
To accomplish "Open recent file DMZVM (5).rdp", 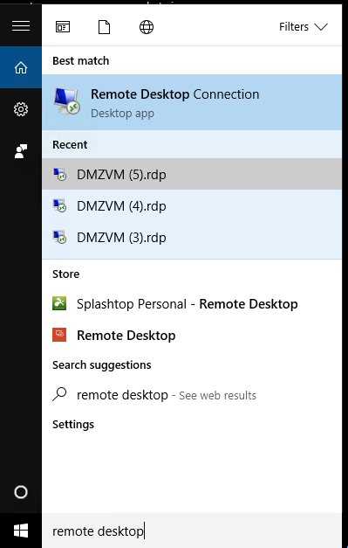I will (192, 174).
